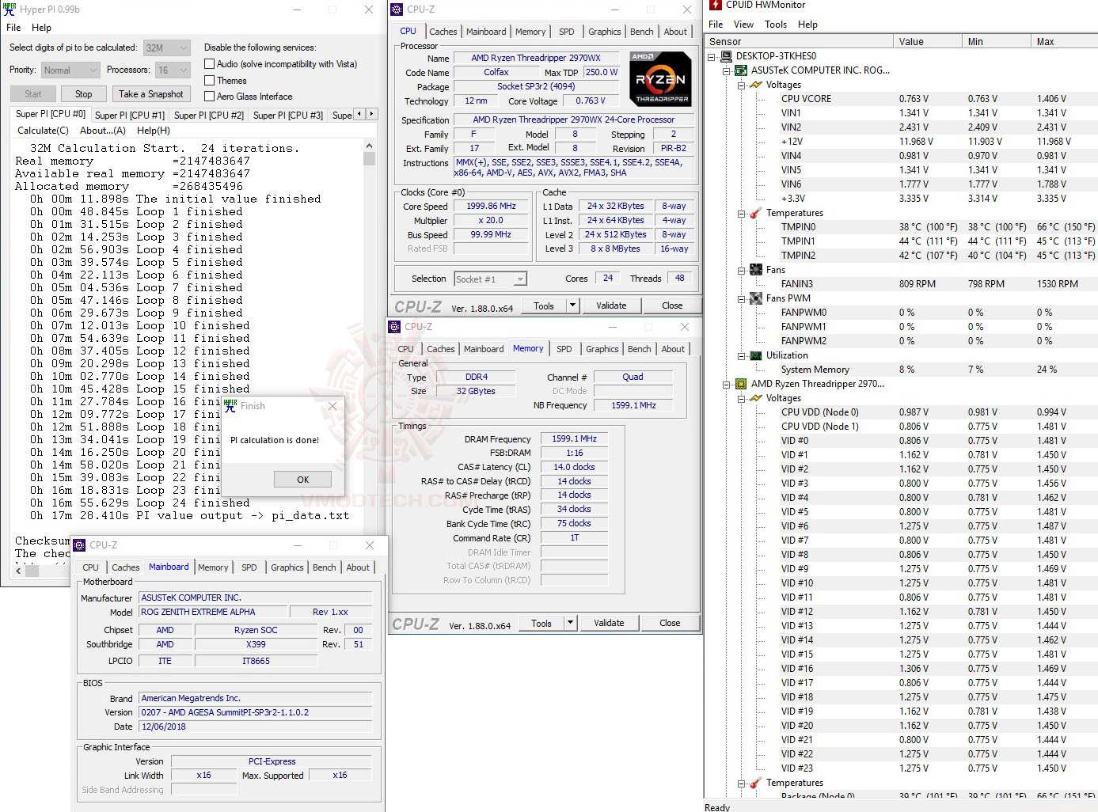Click the right tab-scroll arrow in Hyper PI
Image resolution: width=1098 pixels, height=812 pixels.
pyautogui.click(x=371, y=114)
